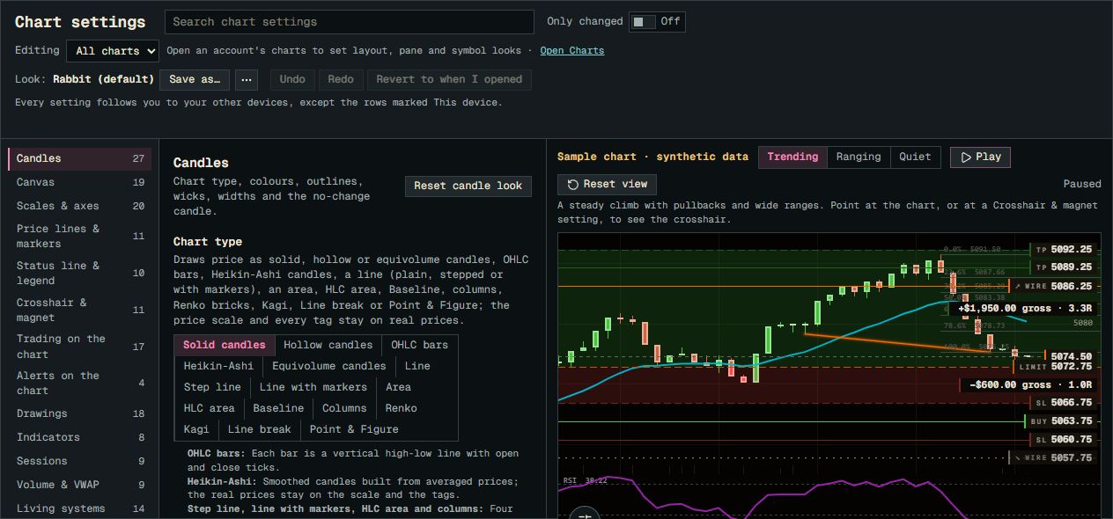Open the Scales & axes category
Viewport: 1113px width, 519px height.
pos(80,206)
